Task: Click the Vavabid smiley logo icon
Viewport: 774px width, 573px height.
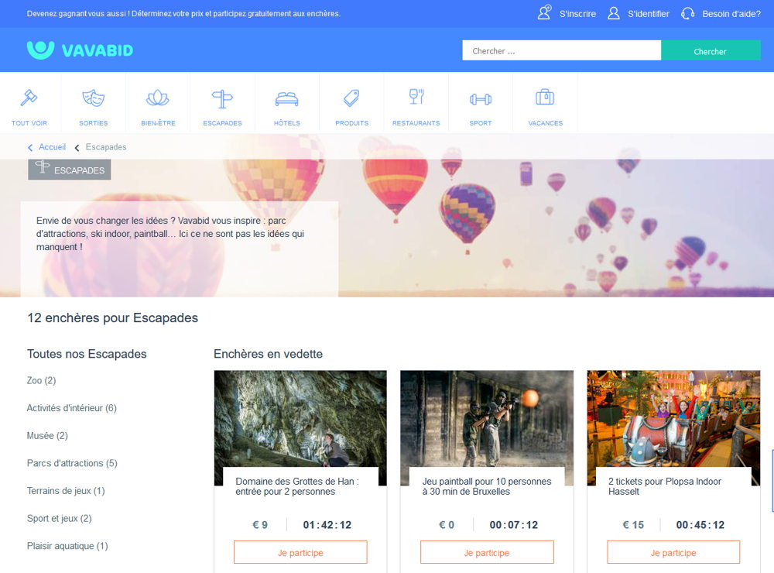Action: tap(40, 50)
